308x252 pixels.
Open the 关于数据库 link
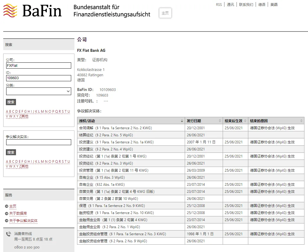[x=18, y=213]
